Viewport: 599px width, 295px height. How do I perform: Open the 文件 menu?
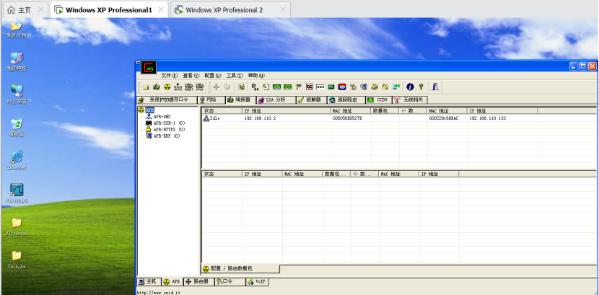tap(169, 76)
